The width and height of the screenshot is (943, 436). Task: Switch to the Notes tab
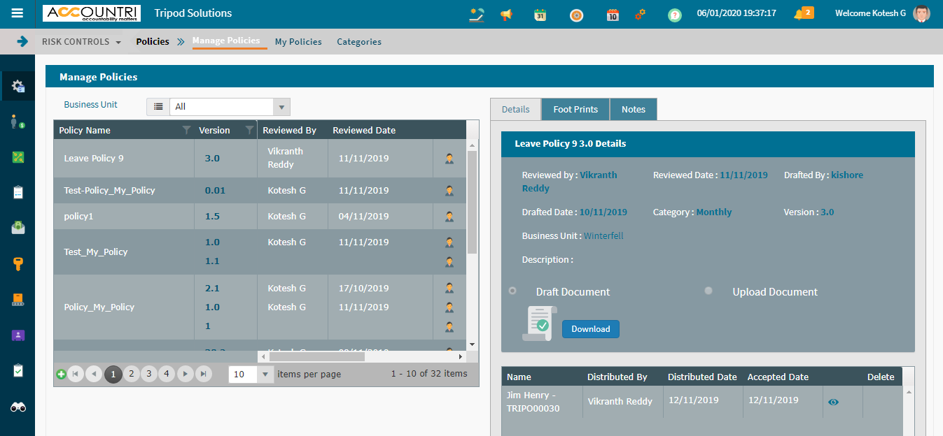[634, 109]
